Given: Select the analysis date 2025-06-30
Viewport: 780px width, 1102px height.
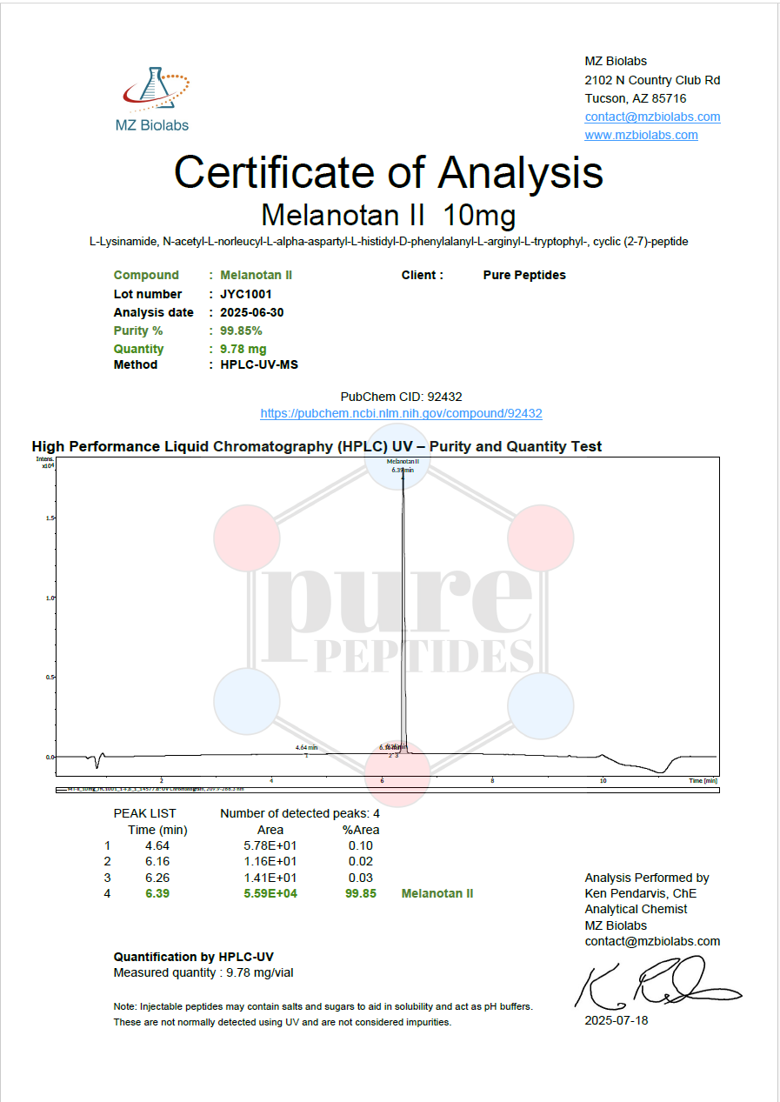Looking at the screenshot, I should coord(251,312).
